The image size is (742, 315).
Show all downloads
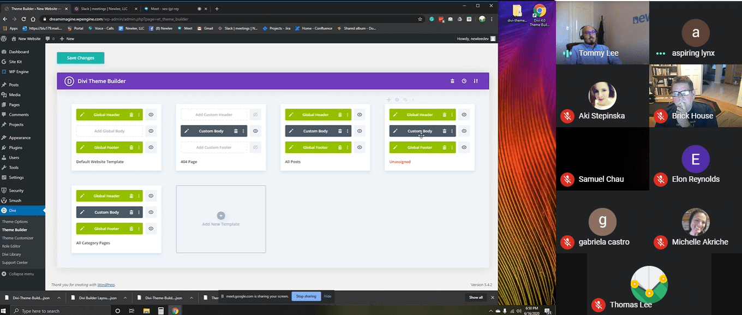click(476, 298)
